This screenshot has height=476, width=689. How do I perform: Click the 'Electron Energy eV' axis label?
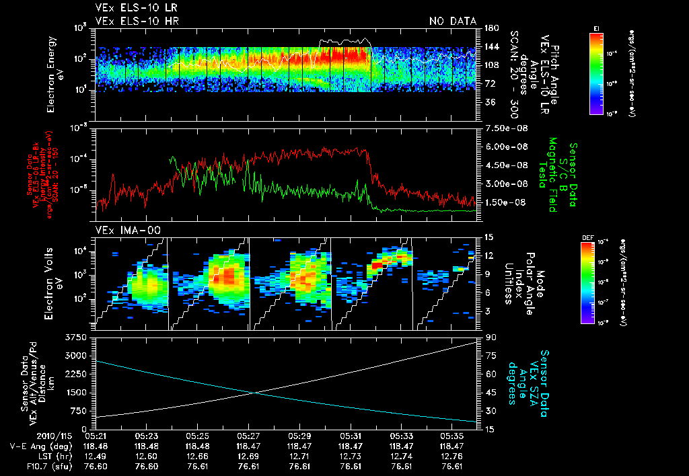[x=56, y=75]
